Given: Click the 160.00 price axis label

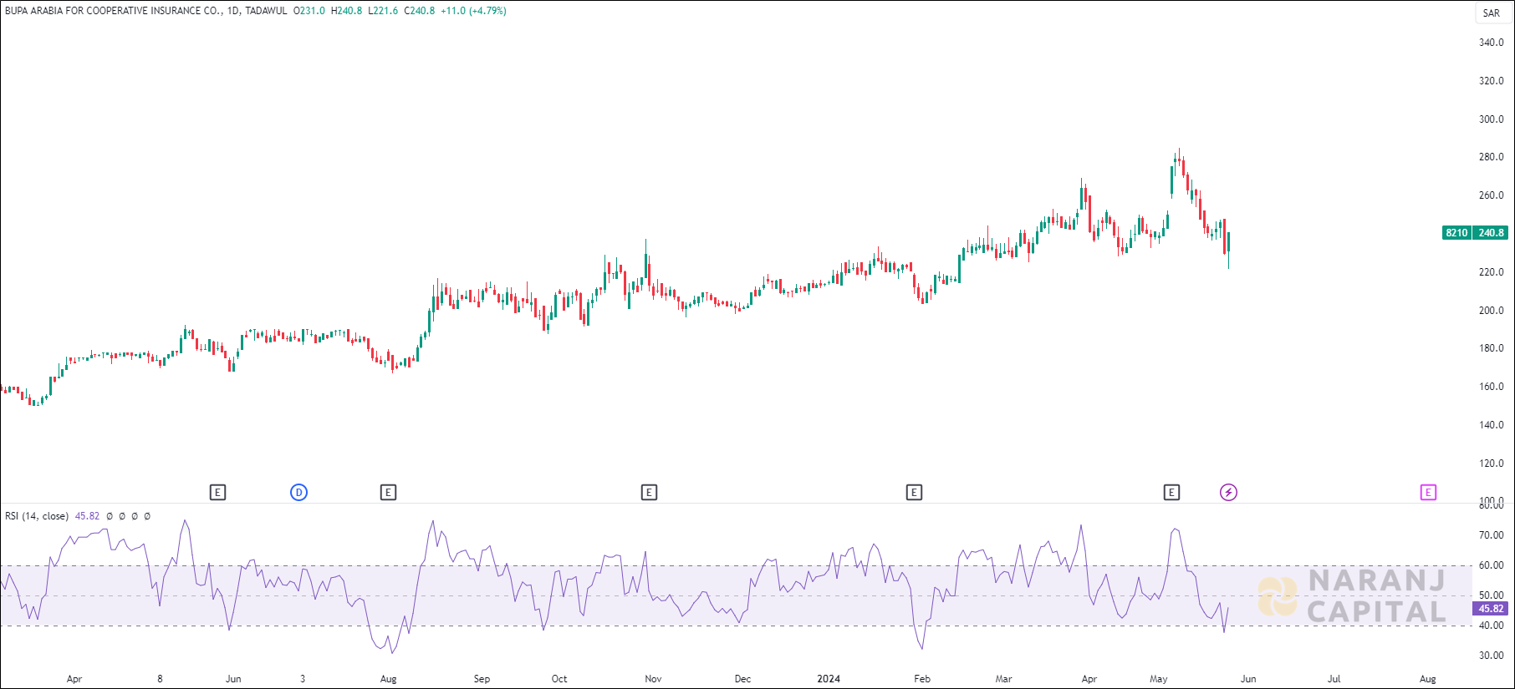Looking at the screenshot, I should tap(1491, 387).
